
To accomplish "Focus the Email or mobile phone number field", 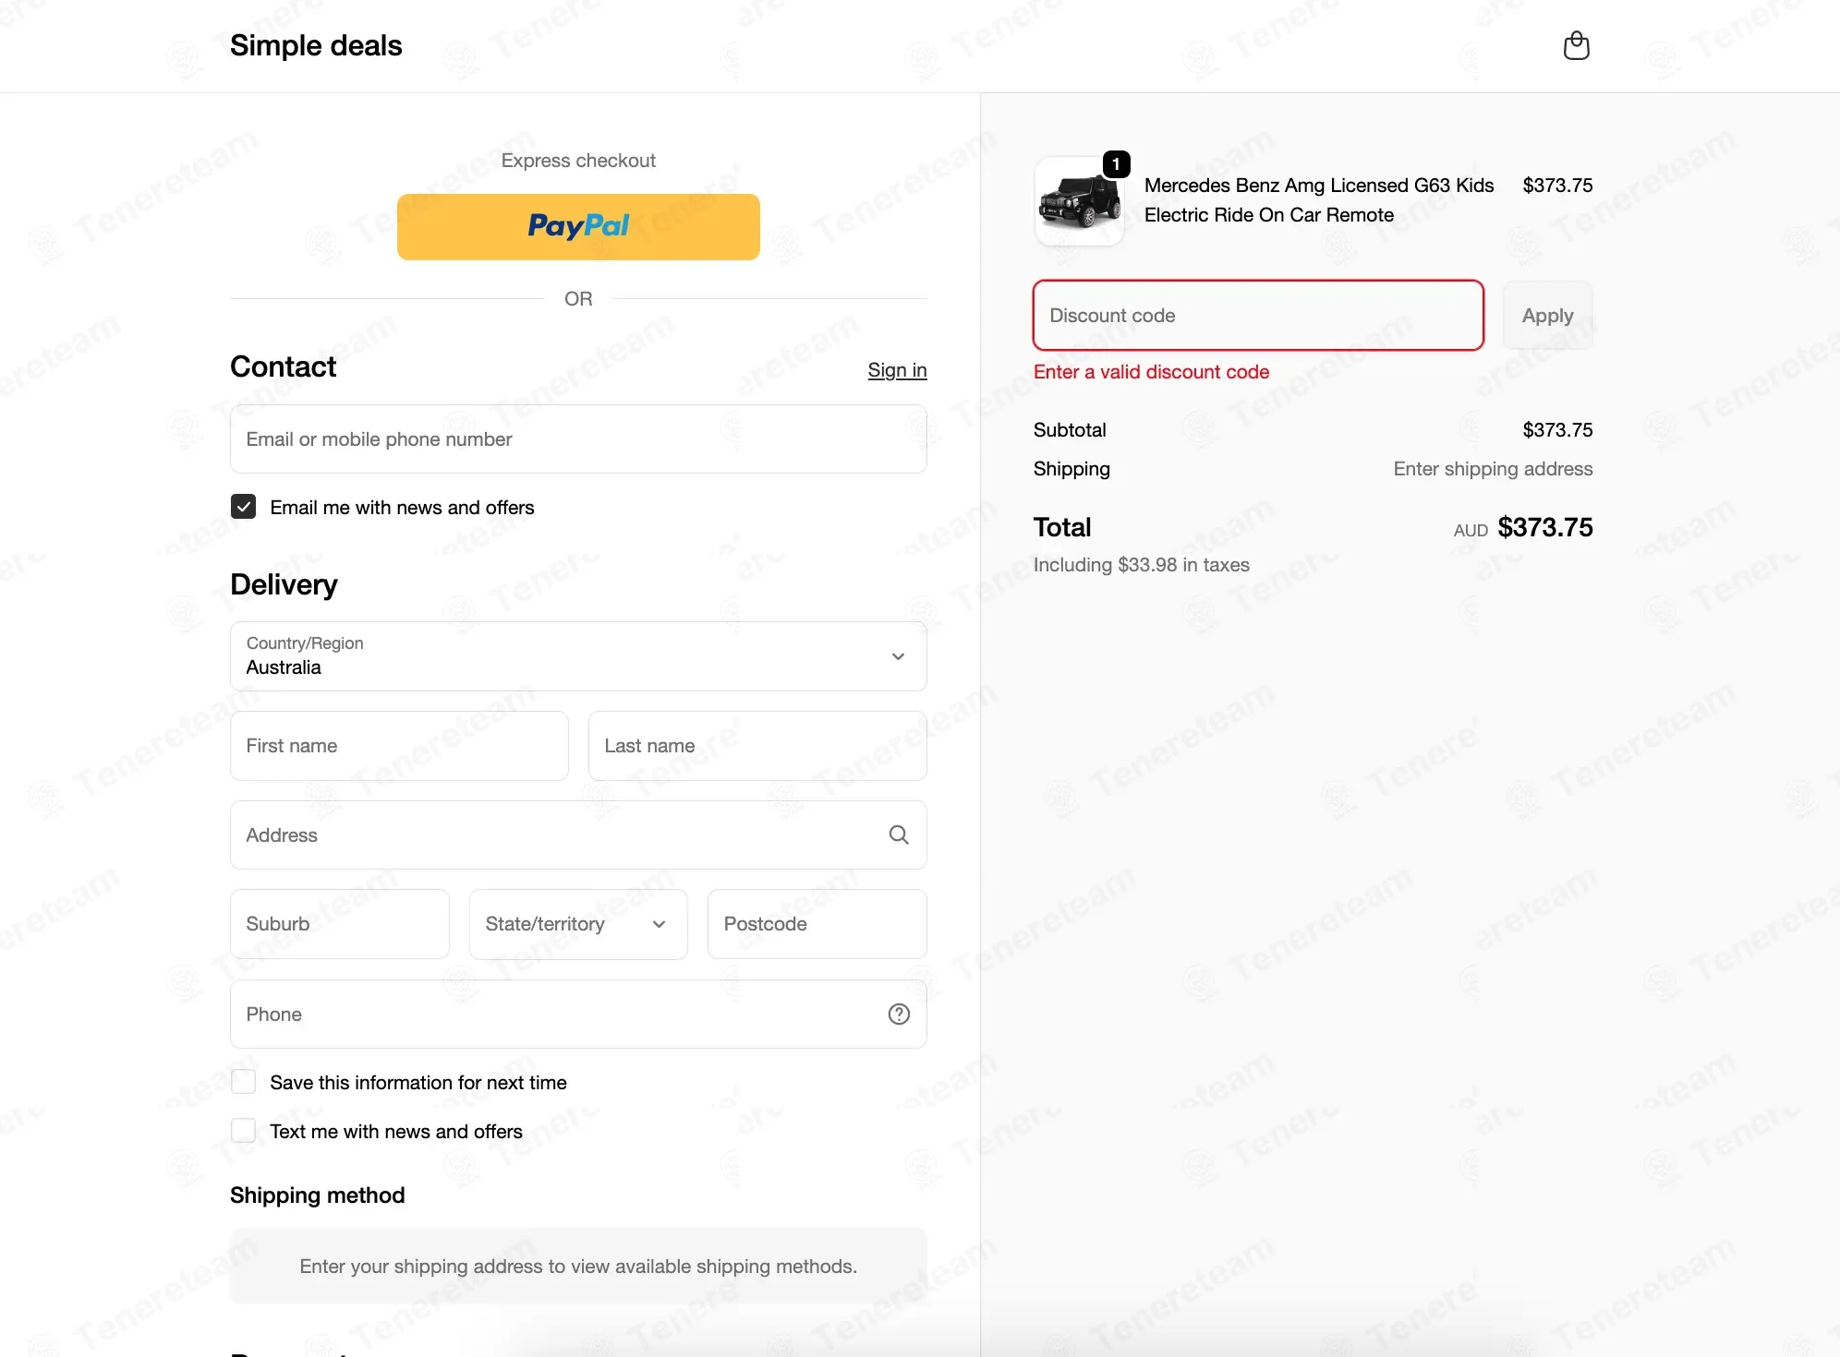I will (x=578, y=439).
